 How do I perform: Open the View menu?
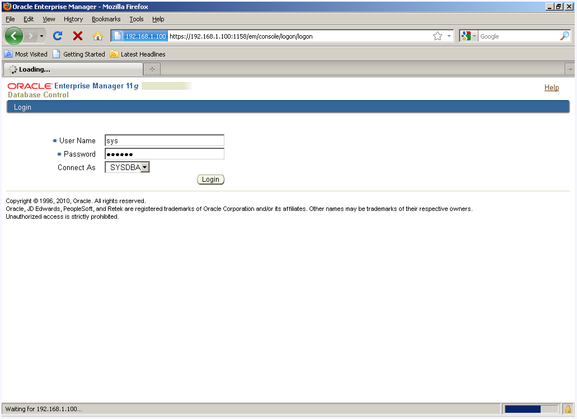49,19
